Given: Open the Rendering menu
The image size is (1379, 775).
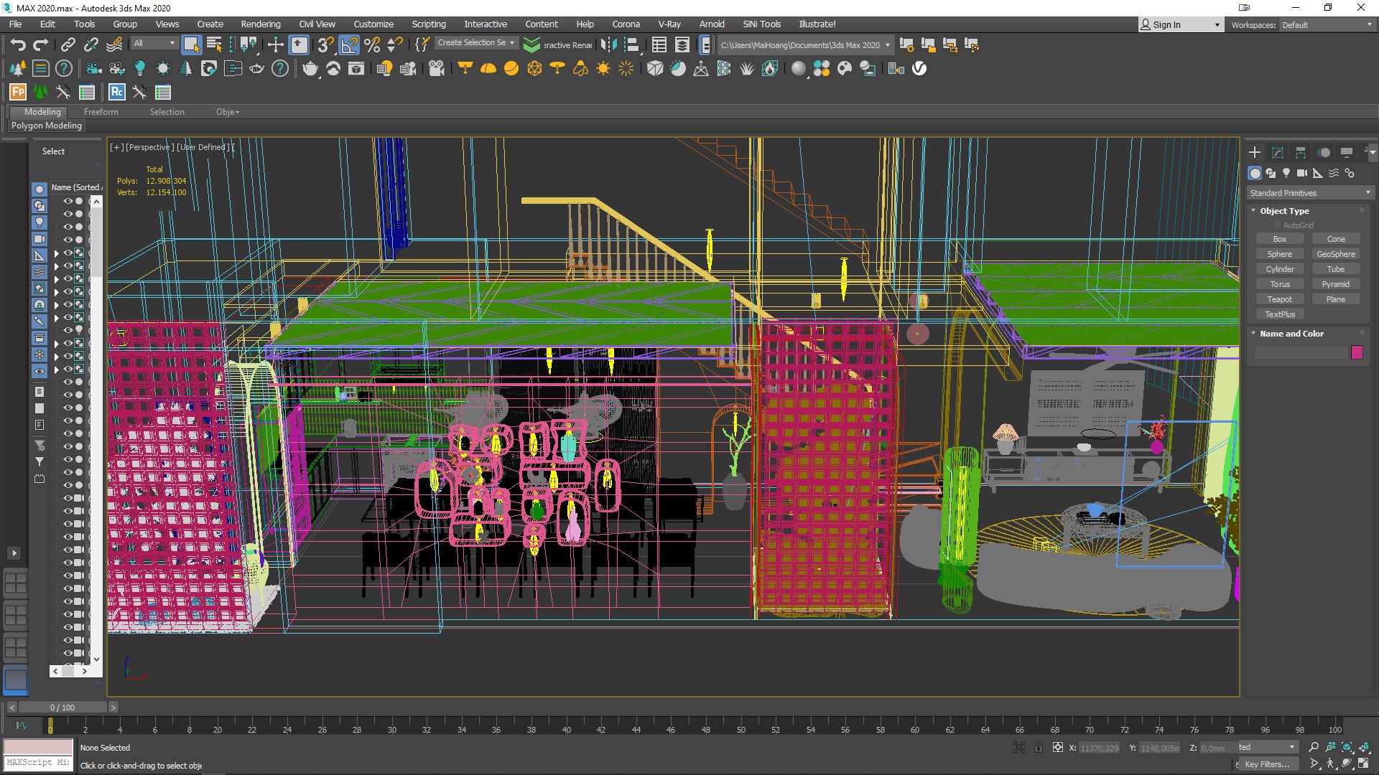Looking at the screenshot, I should [x=260, y=24].
